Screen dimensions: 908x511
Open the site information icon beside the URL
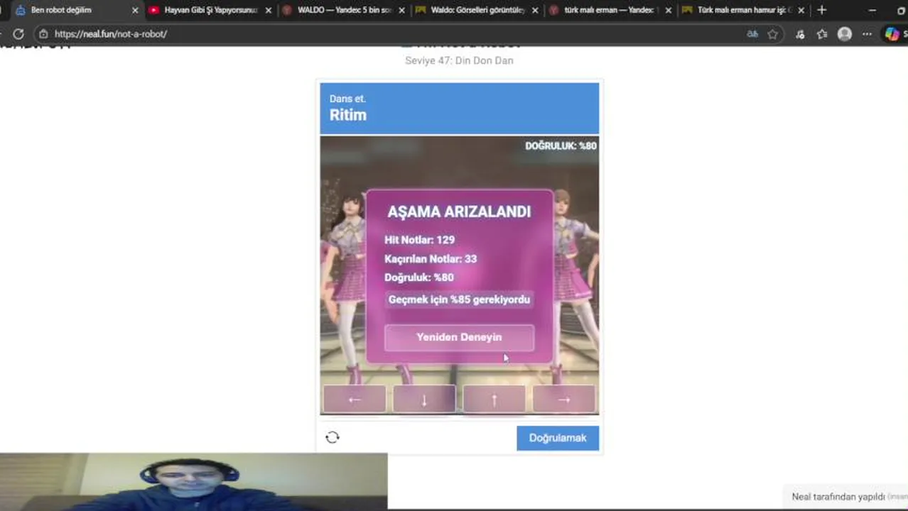pos(43,34)
